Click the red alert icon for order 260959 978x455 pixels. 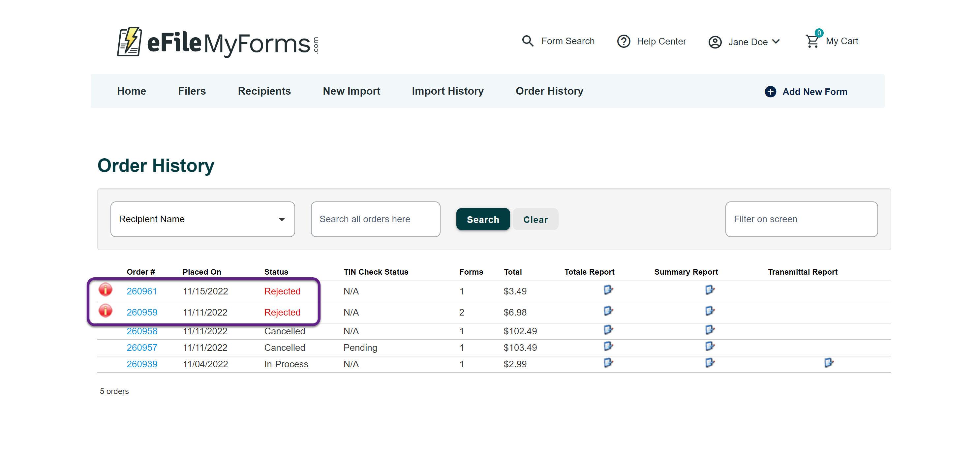[105, 311]
